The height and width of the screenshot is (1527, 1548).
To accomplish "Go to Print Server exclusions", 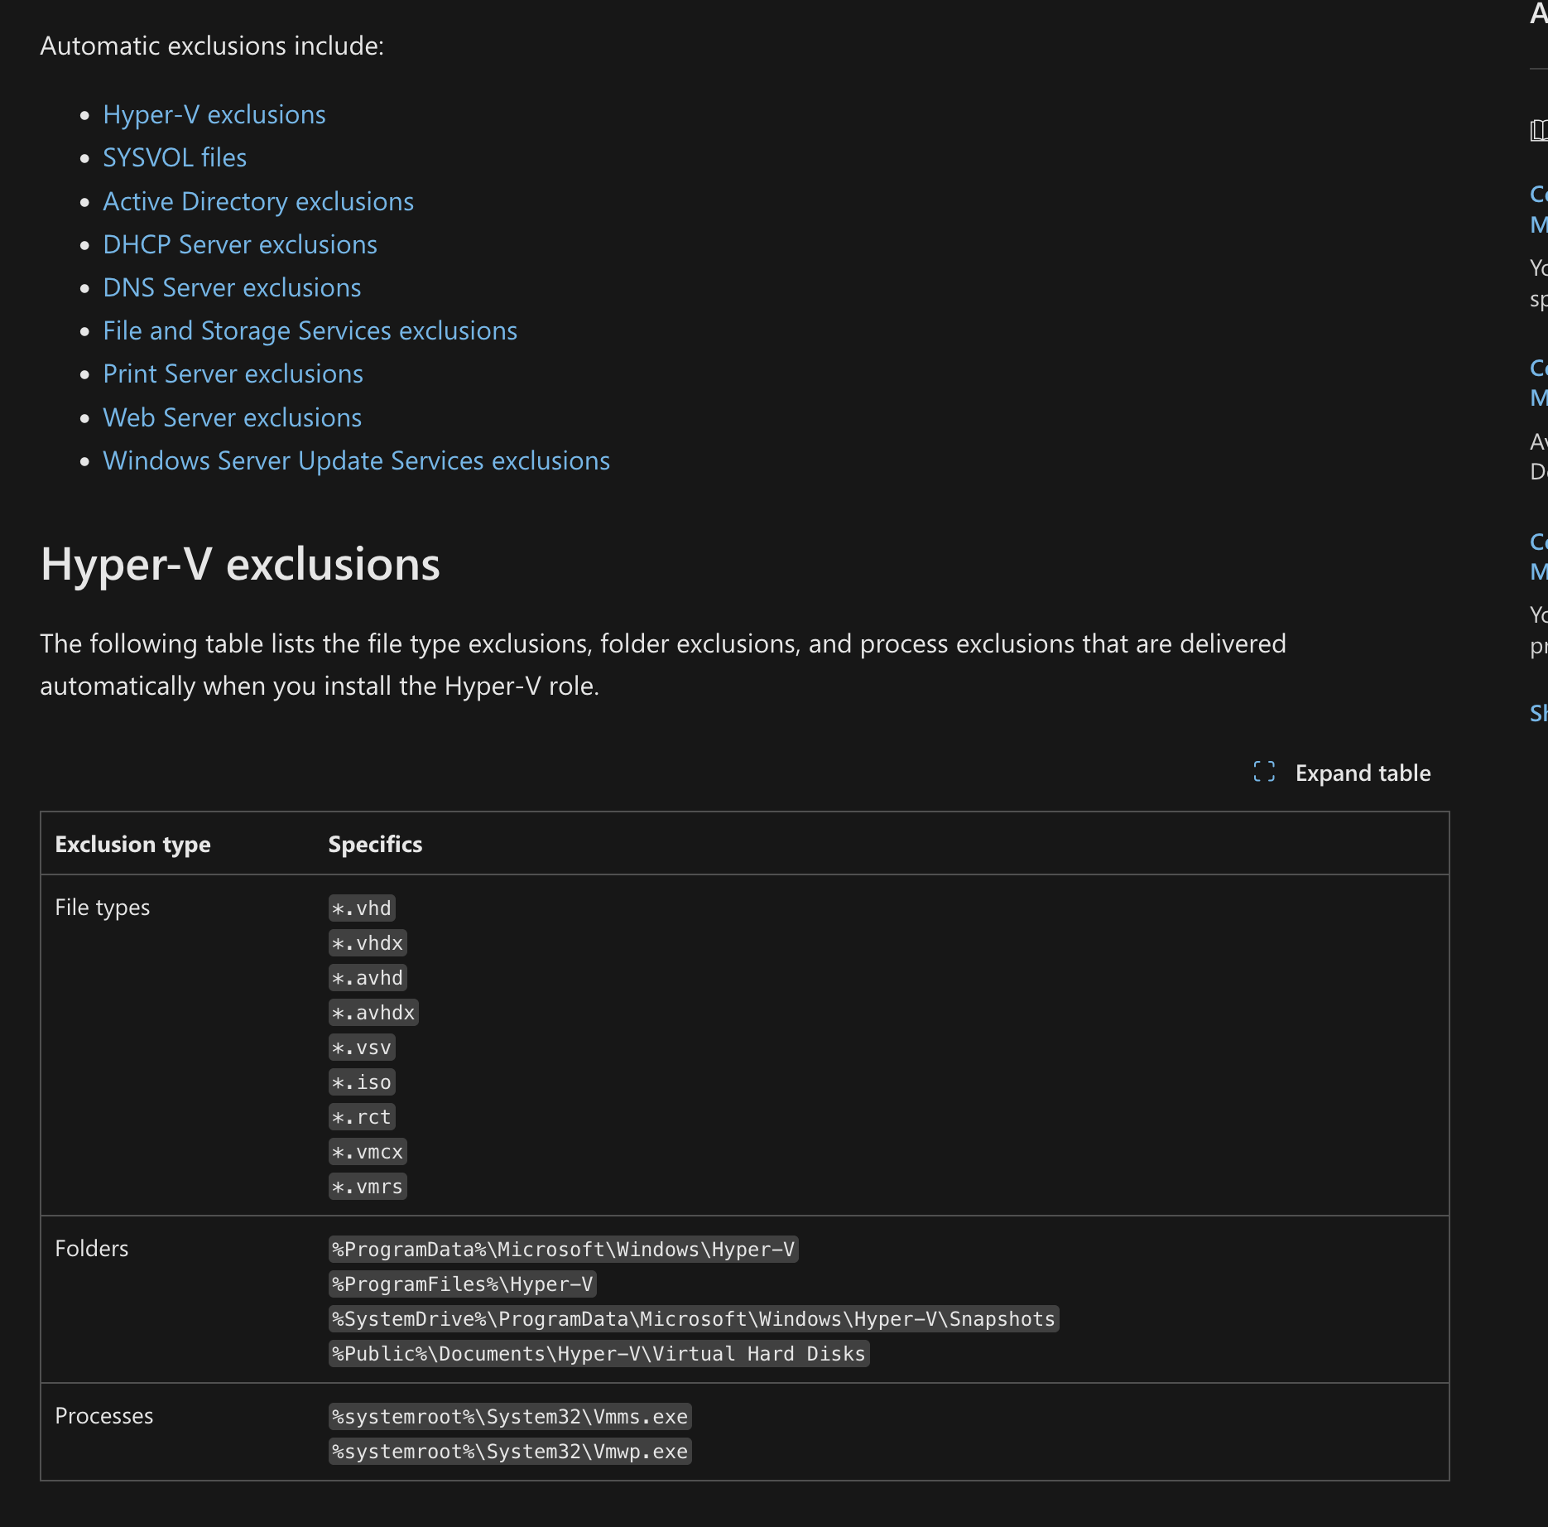I will tap(233, 373).
